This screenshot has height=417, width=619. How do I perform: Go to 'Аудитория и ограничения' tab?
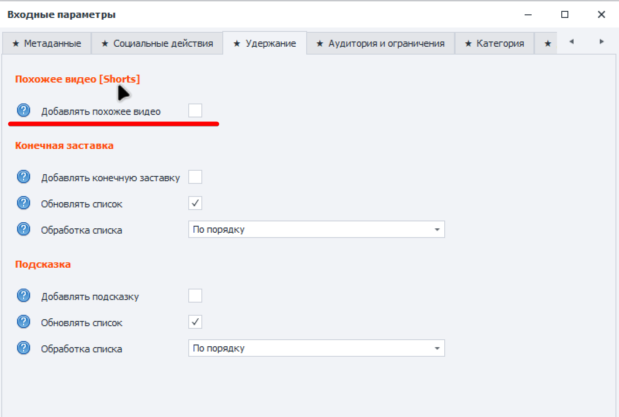[380, 44]
